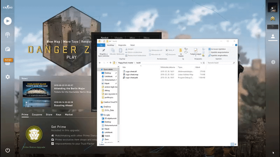Switch to Megosztás ribbon tab
Image resolution: width=280 pixels, height=157 pixels.
point(122,45)
